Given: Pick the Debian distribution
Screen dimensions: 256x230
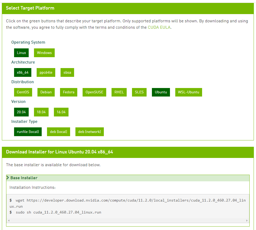Looking at the screenshot, I should point(46,92).
